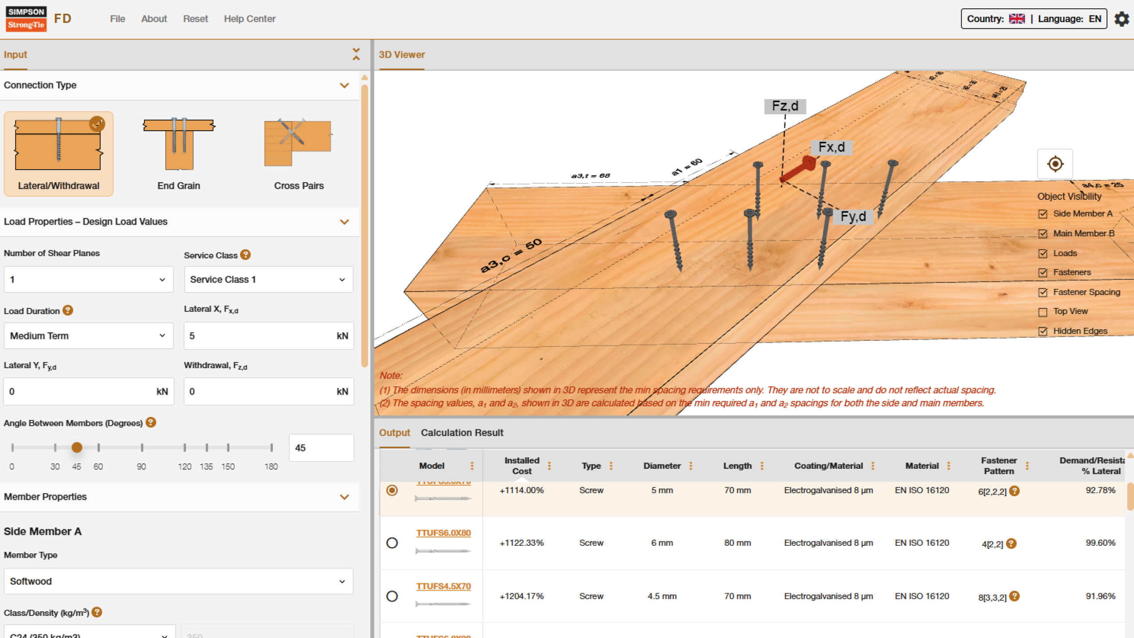Open the Help Center menu
Screen dimensions: 1134x638
[249, 19]
